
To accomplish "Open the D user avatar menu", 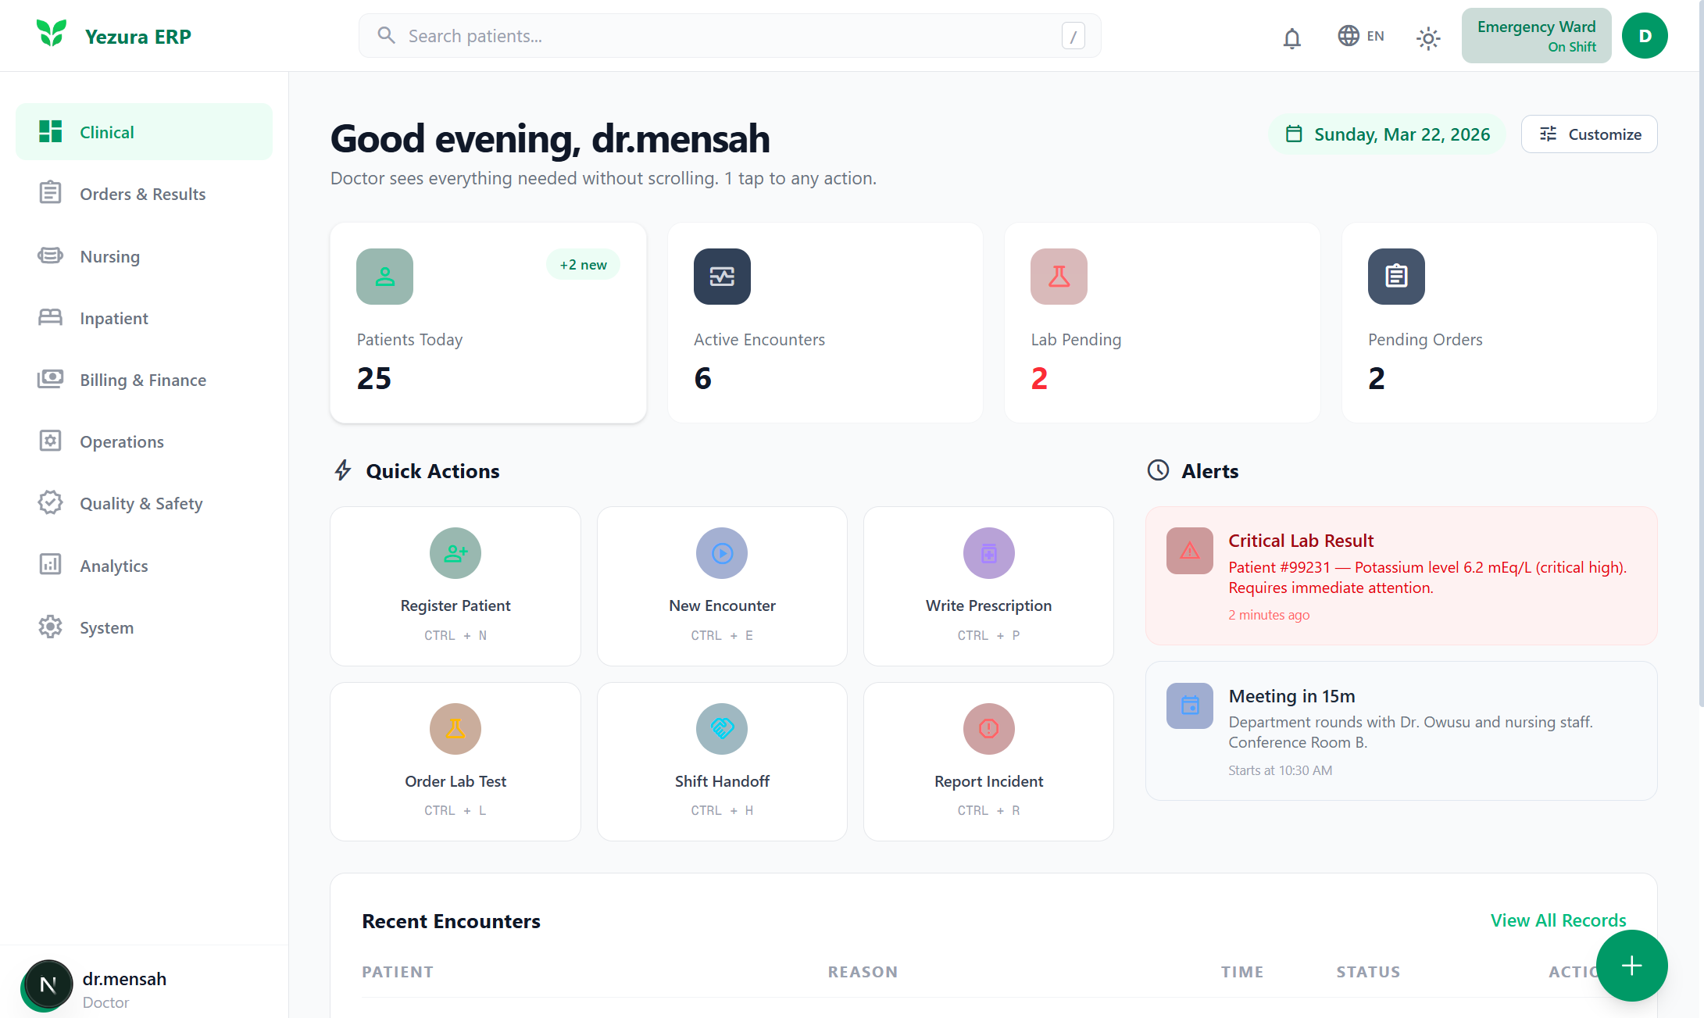I will [1644, 36].
